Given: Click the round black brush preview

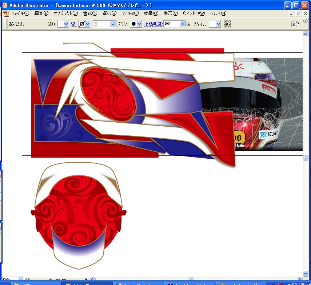Looking at the screenshot, I should point(133,24).
